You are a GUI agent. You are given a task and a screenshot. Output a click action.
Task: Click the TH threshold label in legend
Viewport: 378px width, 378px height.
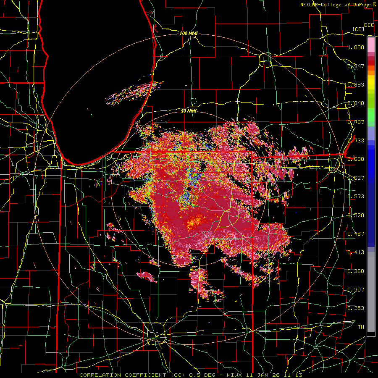click(x=361, y=327)
